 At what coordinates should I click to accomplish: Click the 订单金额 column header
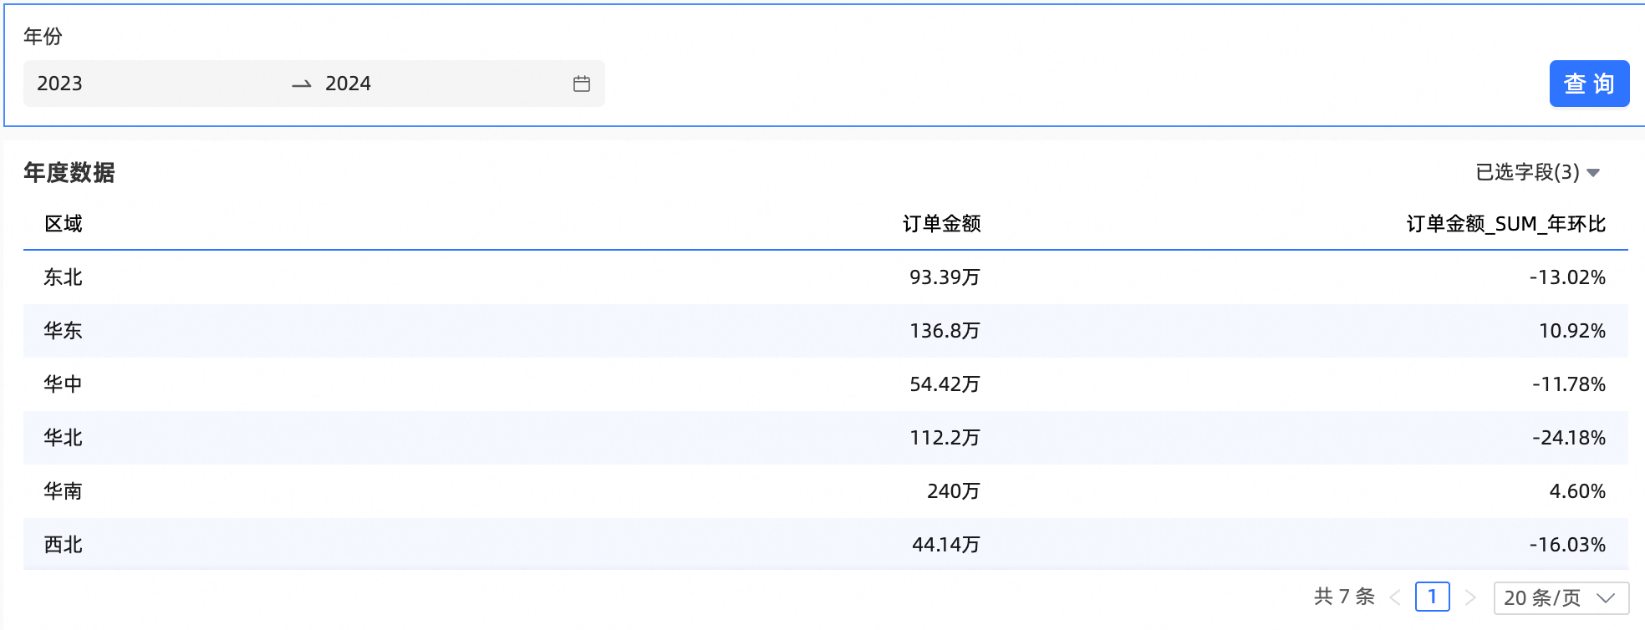(x=941, y=224)
